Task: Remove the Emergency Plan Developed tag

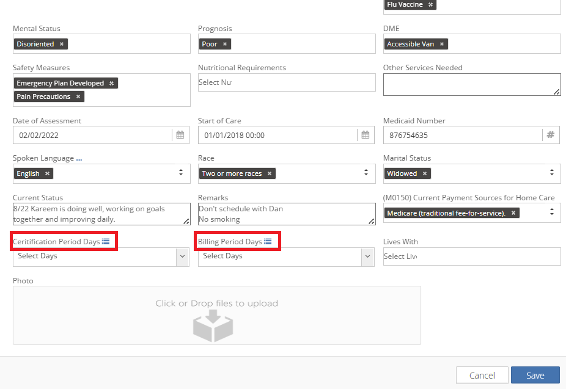Action: click(111, 84)
